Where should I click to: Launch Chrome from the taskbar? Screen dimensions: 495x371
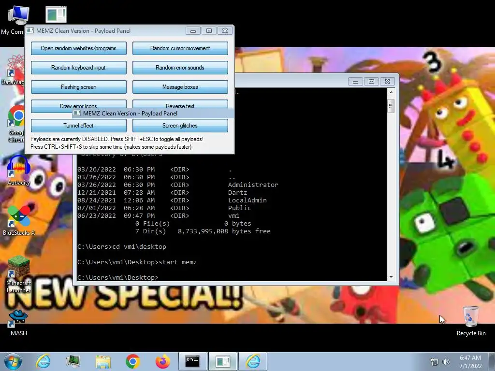(132, 361)
